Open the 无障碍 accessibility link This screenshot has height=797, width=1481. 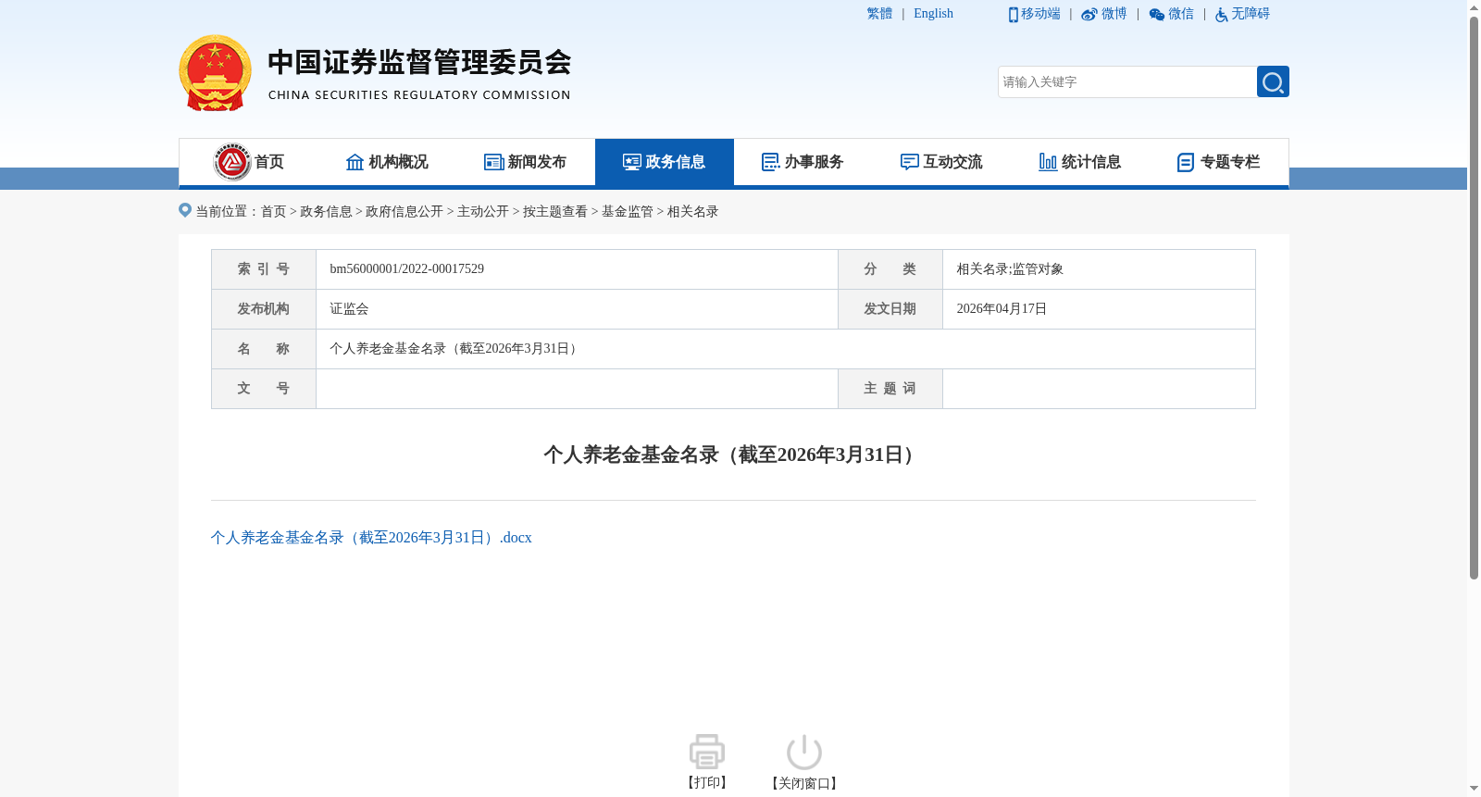1251,14
